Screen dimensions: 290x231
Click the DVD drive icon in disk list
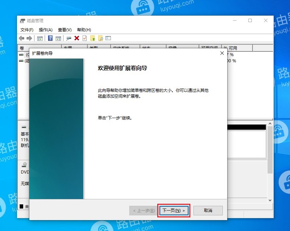(x=24, y=165)
